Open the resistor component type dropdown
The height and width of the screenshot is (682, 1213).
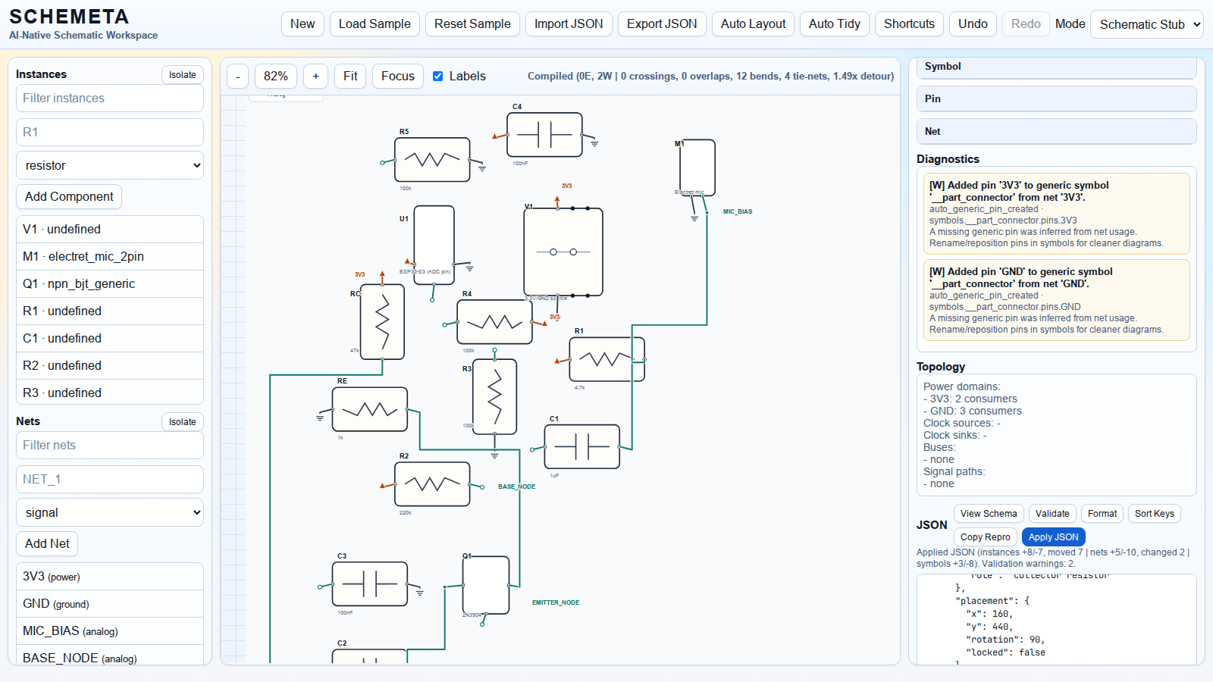click(110, 165)
